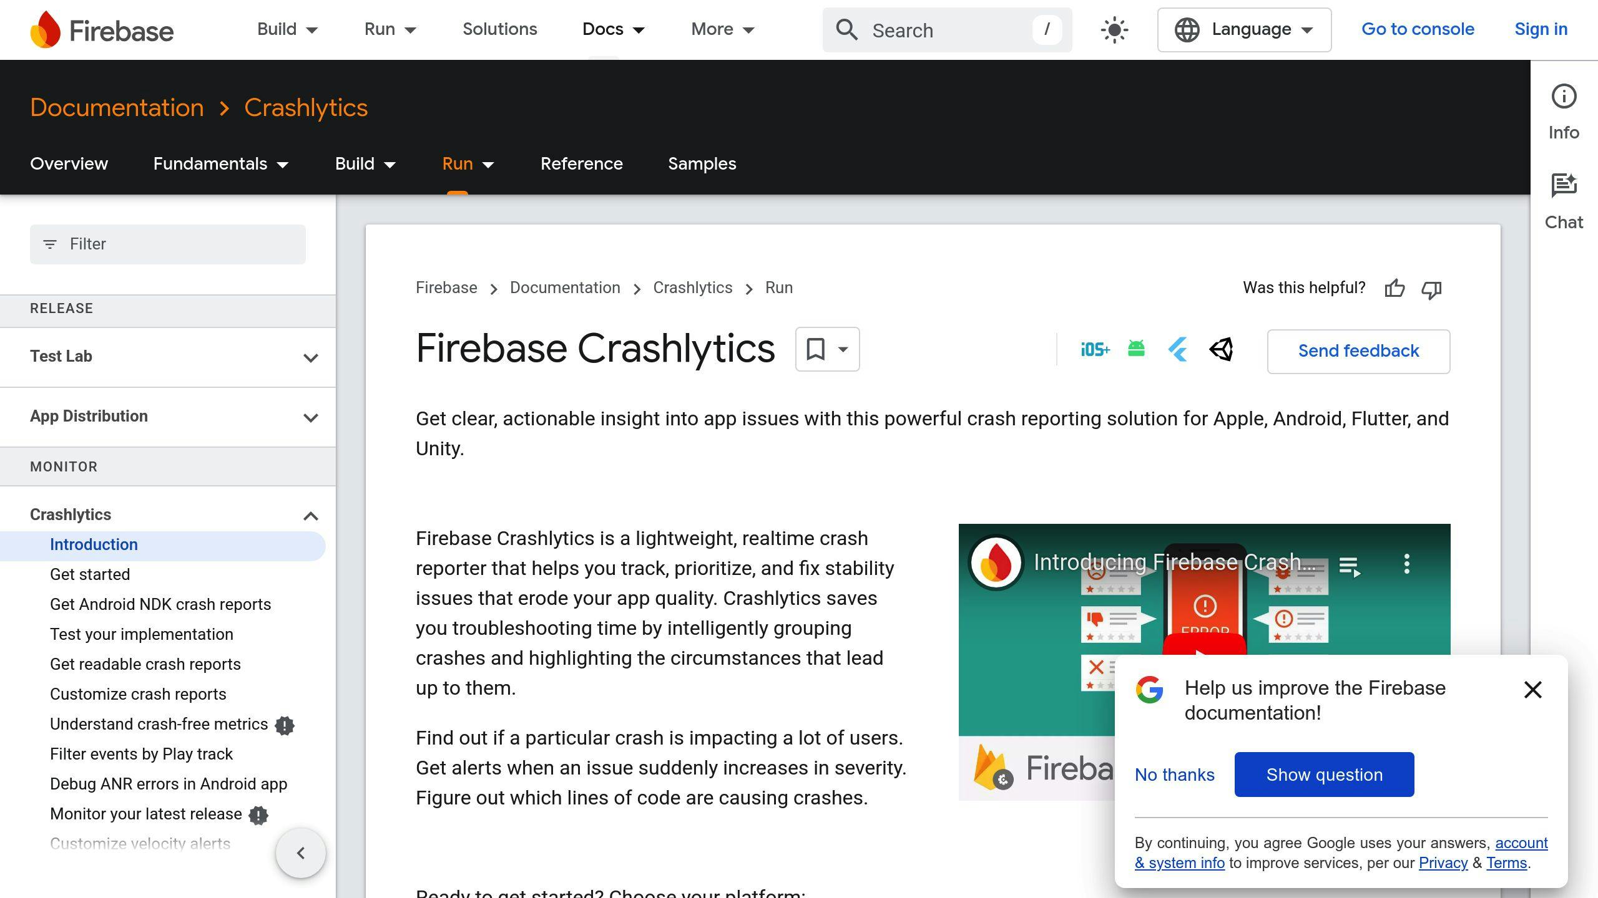Click the Google logo in survey popup
This screenshot has height=898, width=1598.
(x=1149, y=690)
